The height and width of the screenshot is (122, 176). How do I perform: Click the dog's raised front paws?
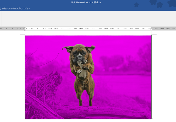click(82, 69)
